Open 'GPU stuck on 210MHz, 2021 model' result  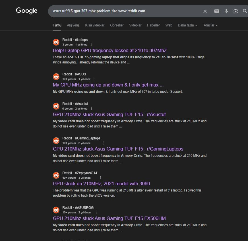(x=101, y=184)
